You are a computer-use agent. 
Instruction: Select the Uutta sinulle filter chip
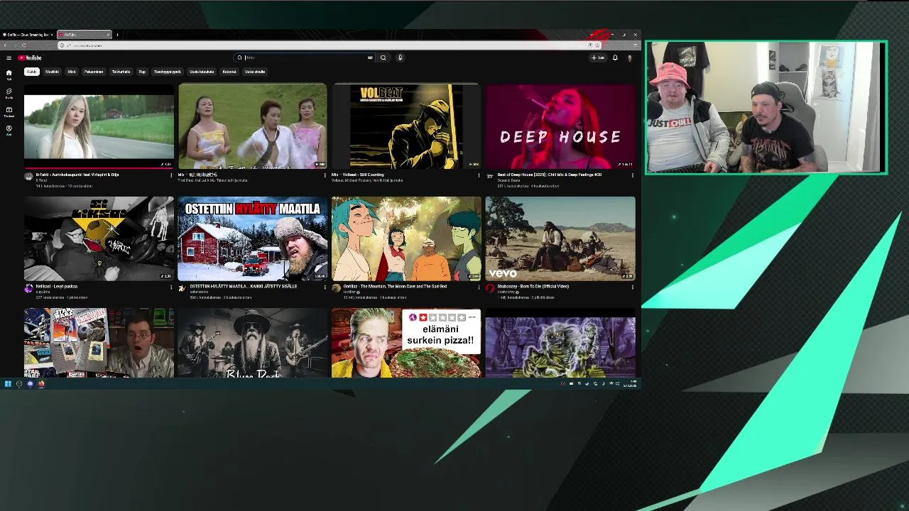pos(255,72)
